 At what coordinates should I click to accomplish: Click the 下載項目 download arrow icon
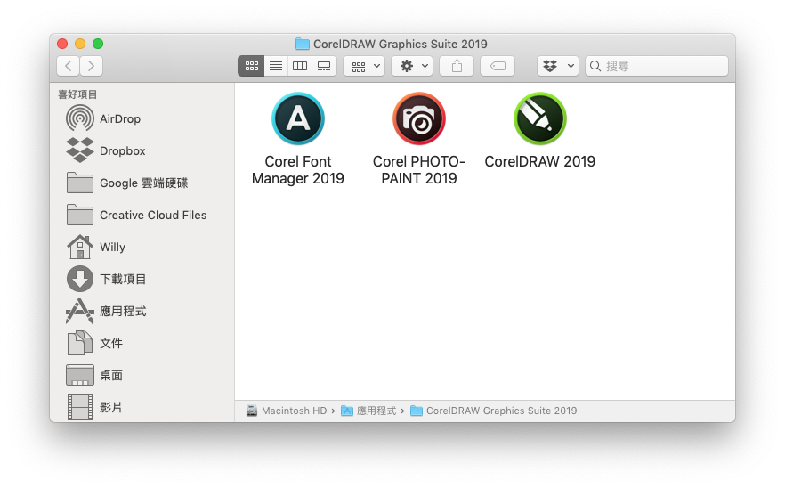pos(79,279)
